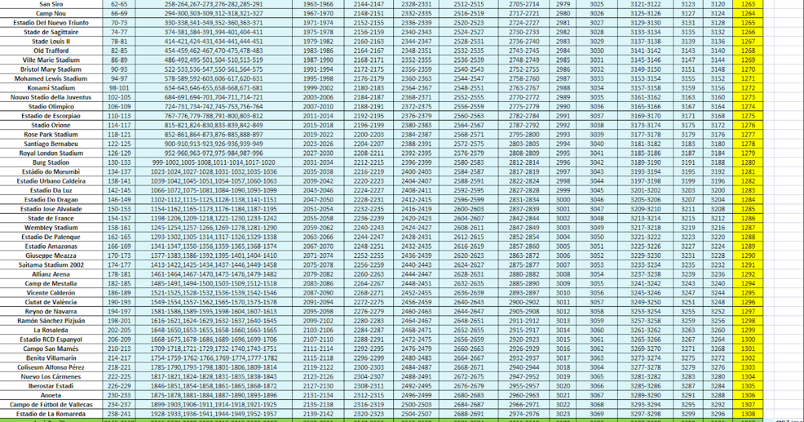Select the Estadio Jose Alvalade cell
Image resolution: width=804 pixels, height=422 pixels.
click(52, 209)
